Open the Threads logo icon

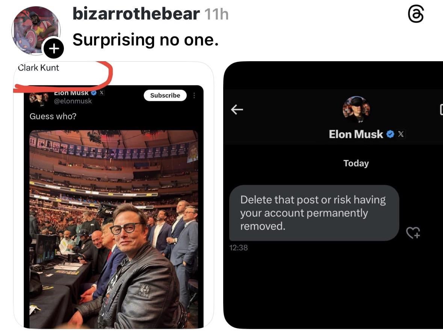[x=416, y=14]
